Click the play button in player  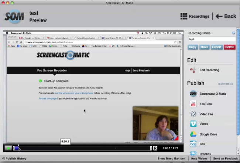[x=8, y=148]
